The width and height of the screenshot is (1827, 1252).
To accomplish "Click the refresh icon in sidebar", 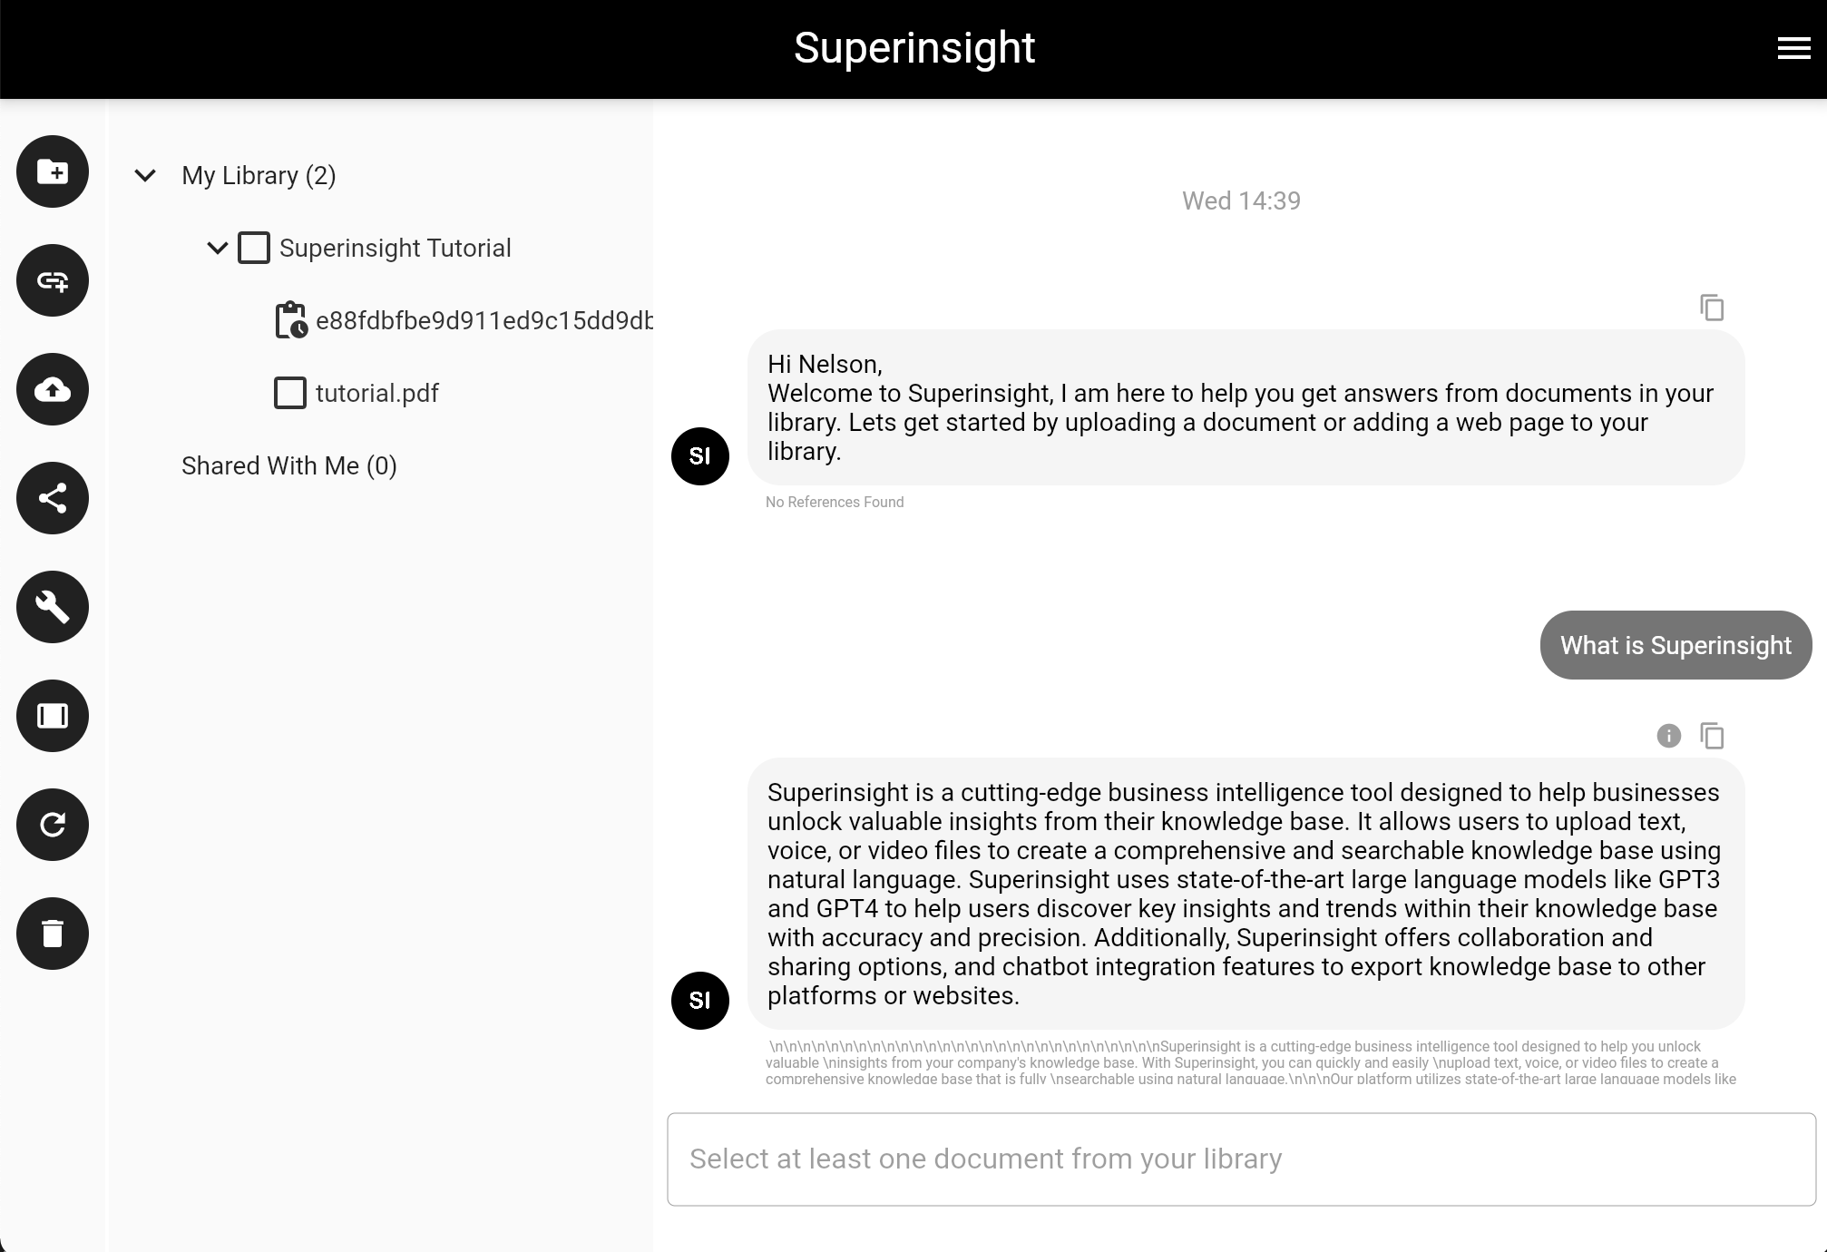I will [53, 825].
